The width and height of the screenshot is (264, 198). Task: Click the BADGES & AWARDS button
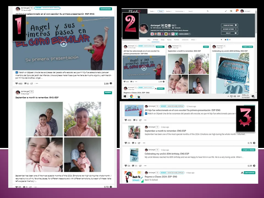pyautogui.click(x=185, y=34)
